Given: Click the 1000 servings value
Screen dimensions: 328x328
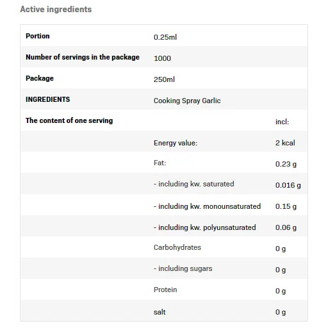Looking at the screenshot, I should tap(162, 58).
